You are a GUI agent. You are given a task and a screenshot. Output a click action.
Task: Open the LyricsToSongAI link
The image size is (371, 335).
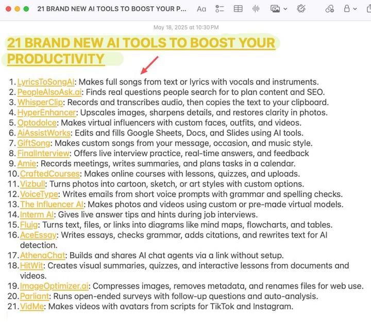[x=46, y=82]
